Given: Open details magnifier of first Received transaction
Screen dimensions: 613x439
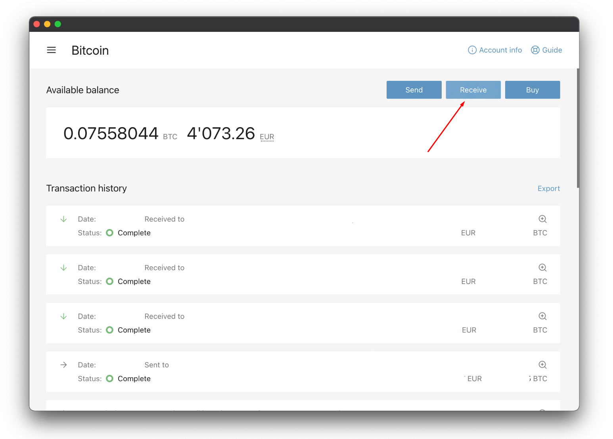Looking at the screenshot, I should pyautogui.click(x=542, y=219).
